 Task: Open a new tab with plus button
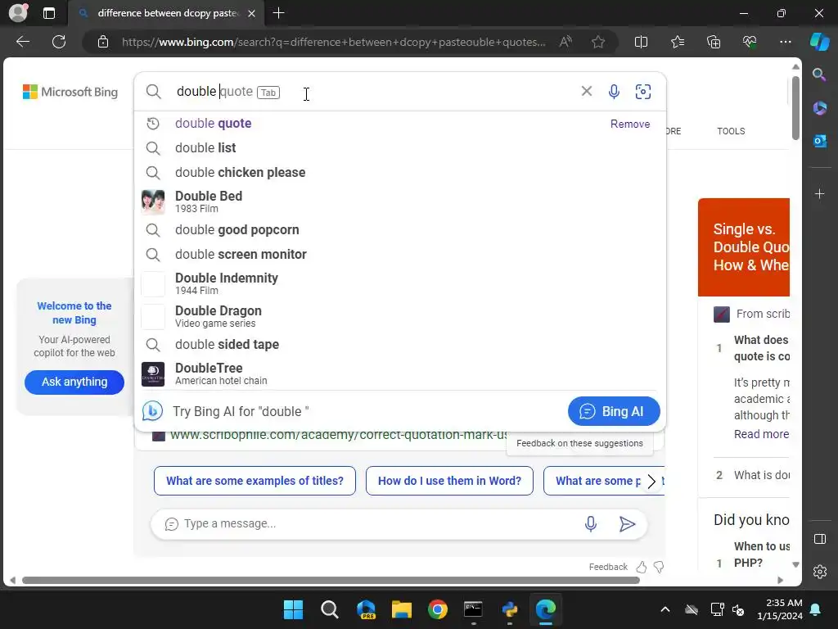point(278,13)
